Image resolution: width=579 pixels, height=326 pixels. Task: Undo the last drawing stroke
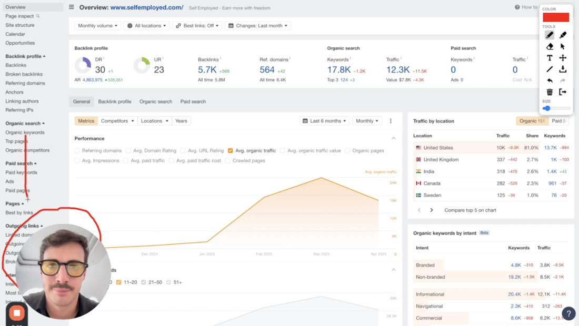(550, 80)
